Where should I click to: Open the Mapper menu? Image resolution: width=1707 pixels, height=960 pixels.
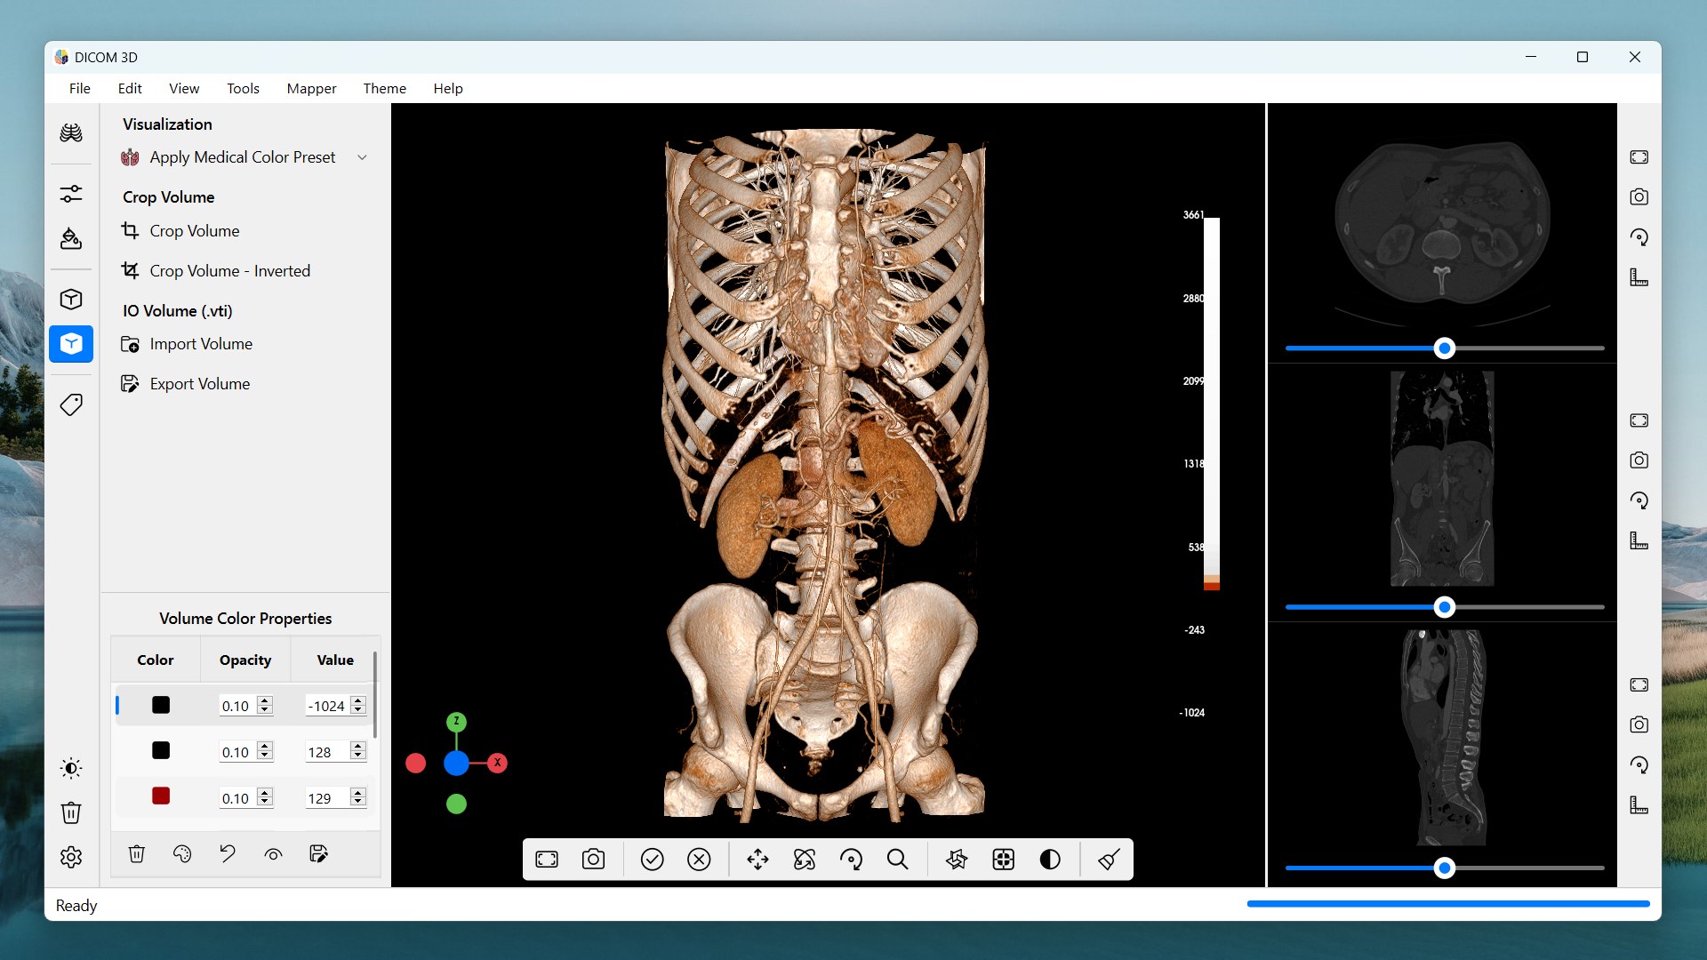click(311, 88)
